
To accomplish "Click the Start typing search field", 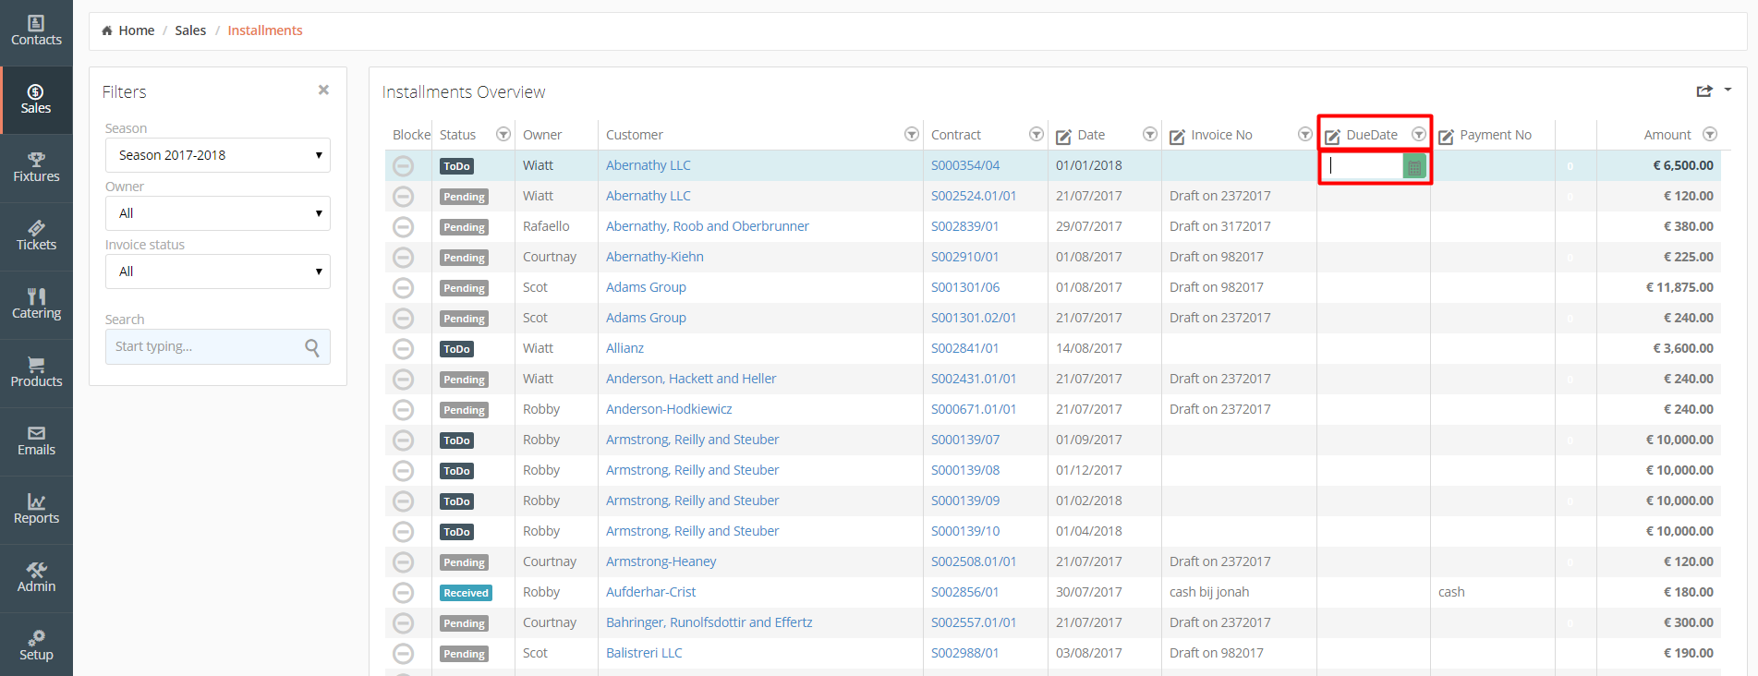I will pyautogui.click(x=203, y=347).
